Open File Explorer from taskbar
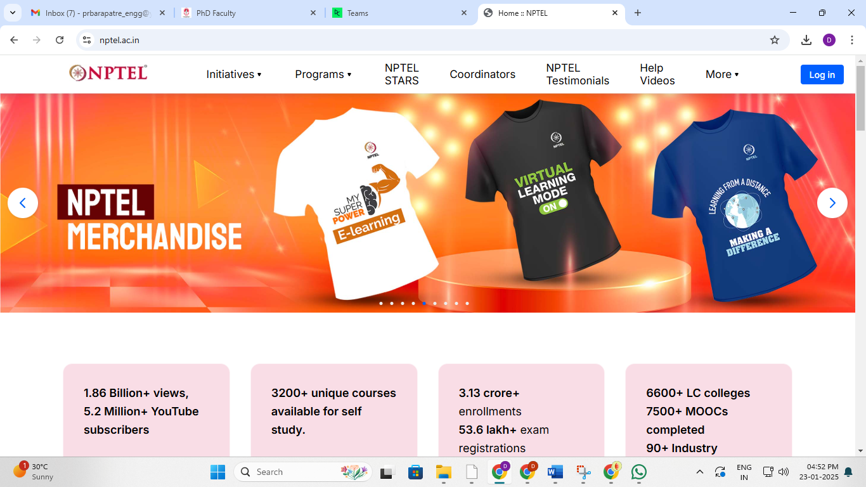This screenshot has height=487, width=866. click(443, 472)
